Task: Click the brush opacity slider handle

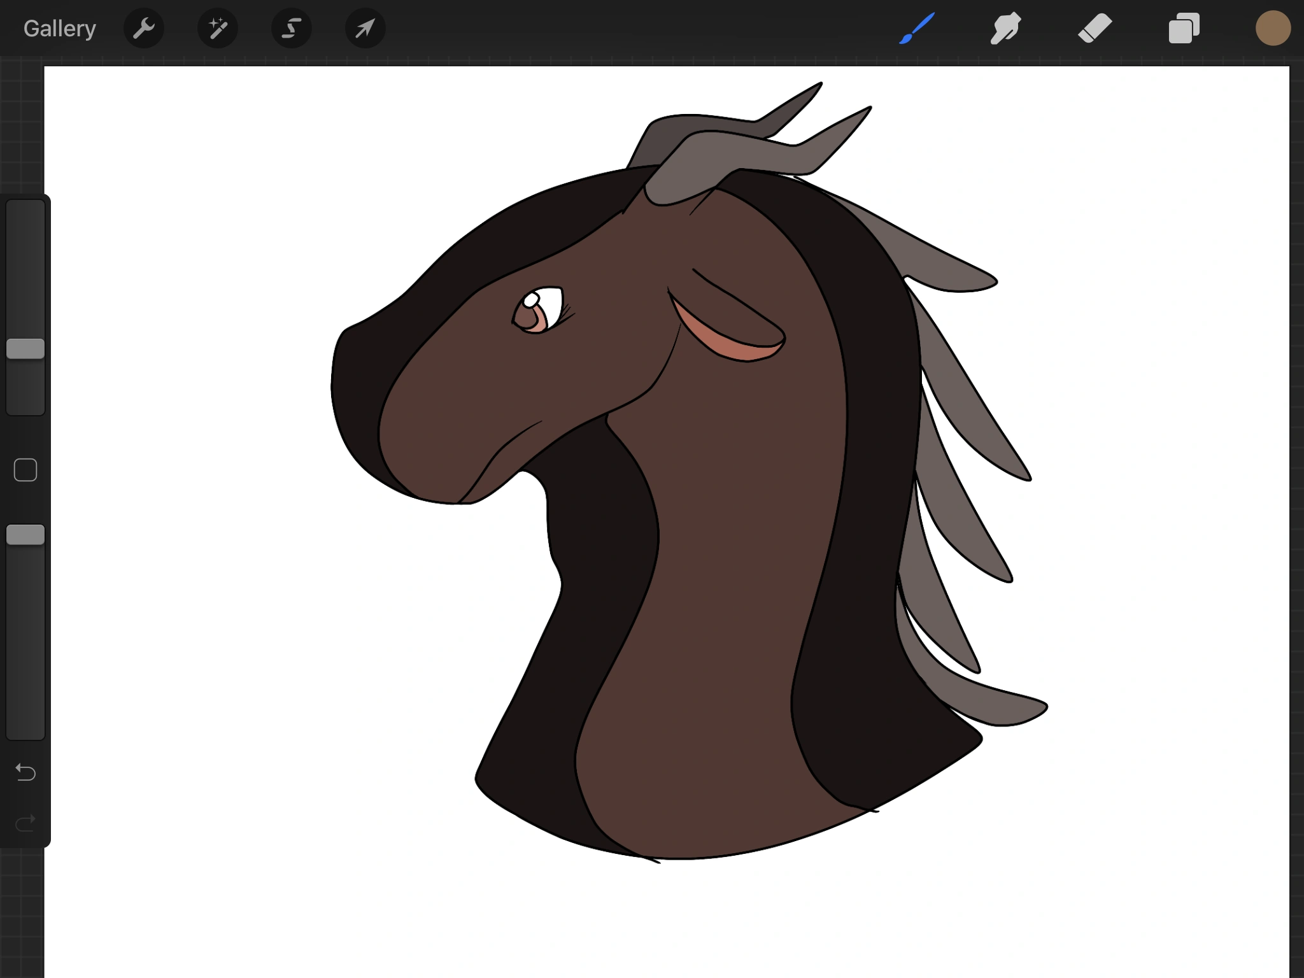Action: pos(25,535)
